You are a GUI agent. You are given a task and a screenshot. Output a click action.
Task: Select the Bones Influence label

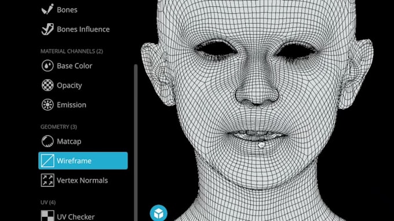(83, 29)
